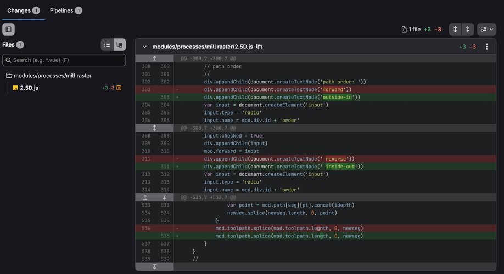Click the '1 file' summary label

[415, 29]
